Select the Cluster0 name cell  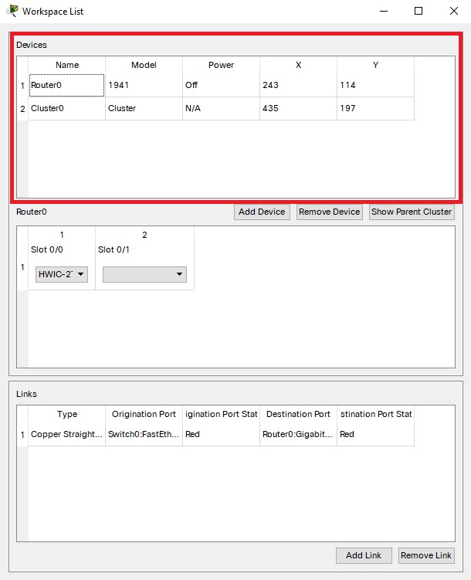tap(66, 108)
